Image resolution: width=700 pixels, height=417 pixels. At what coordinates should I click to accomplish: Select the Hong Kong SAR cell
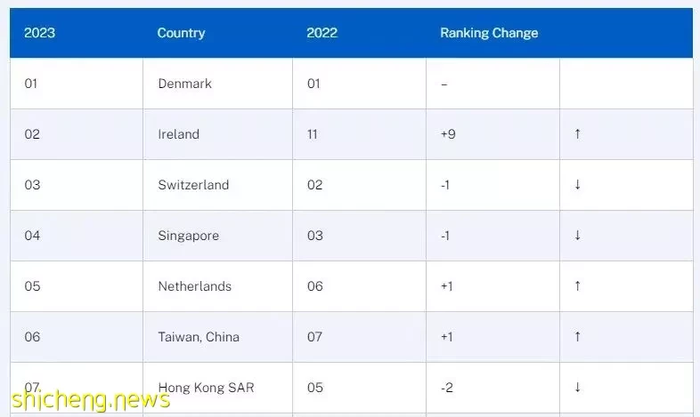(217, 388)
